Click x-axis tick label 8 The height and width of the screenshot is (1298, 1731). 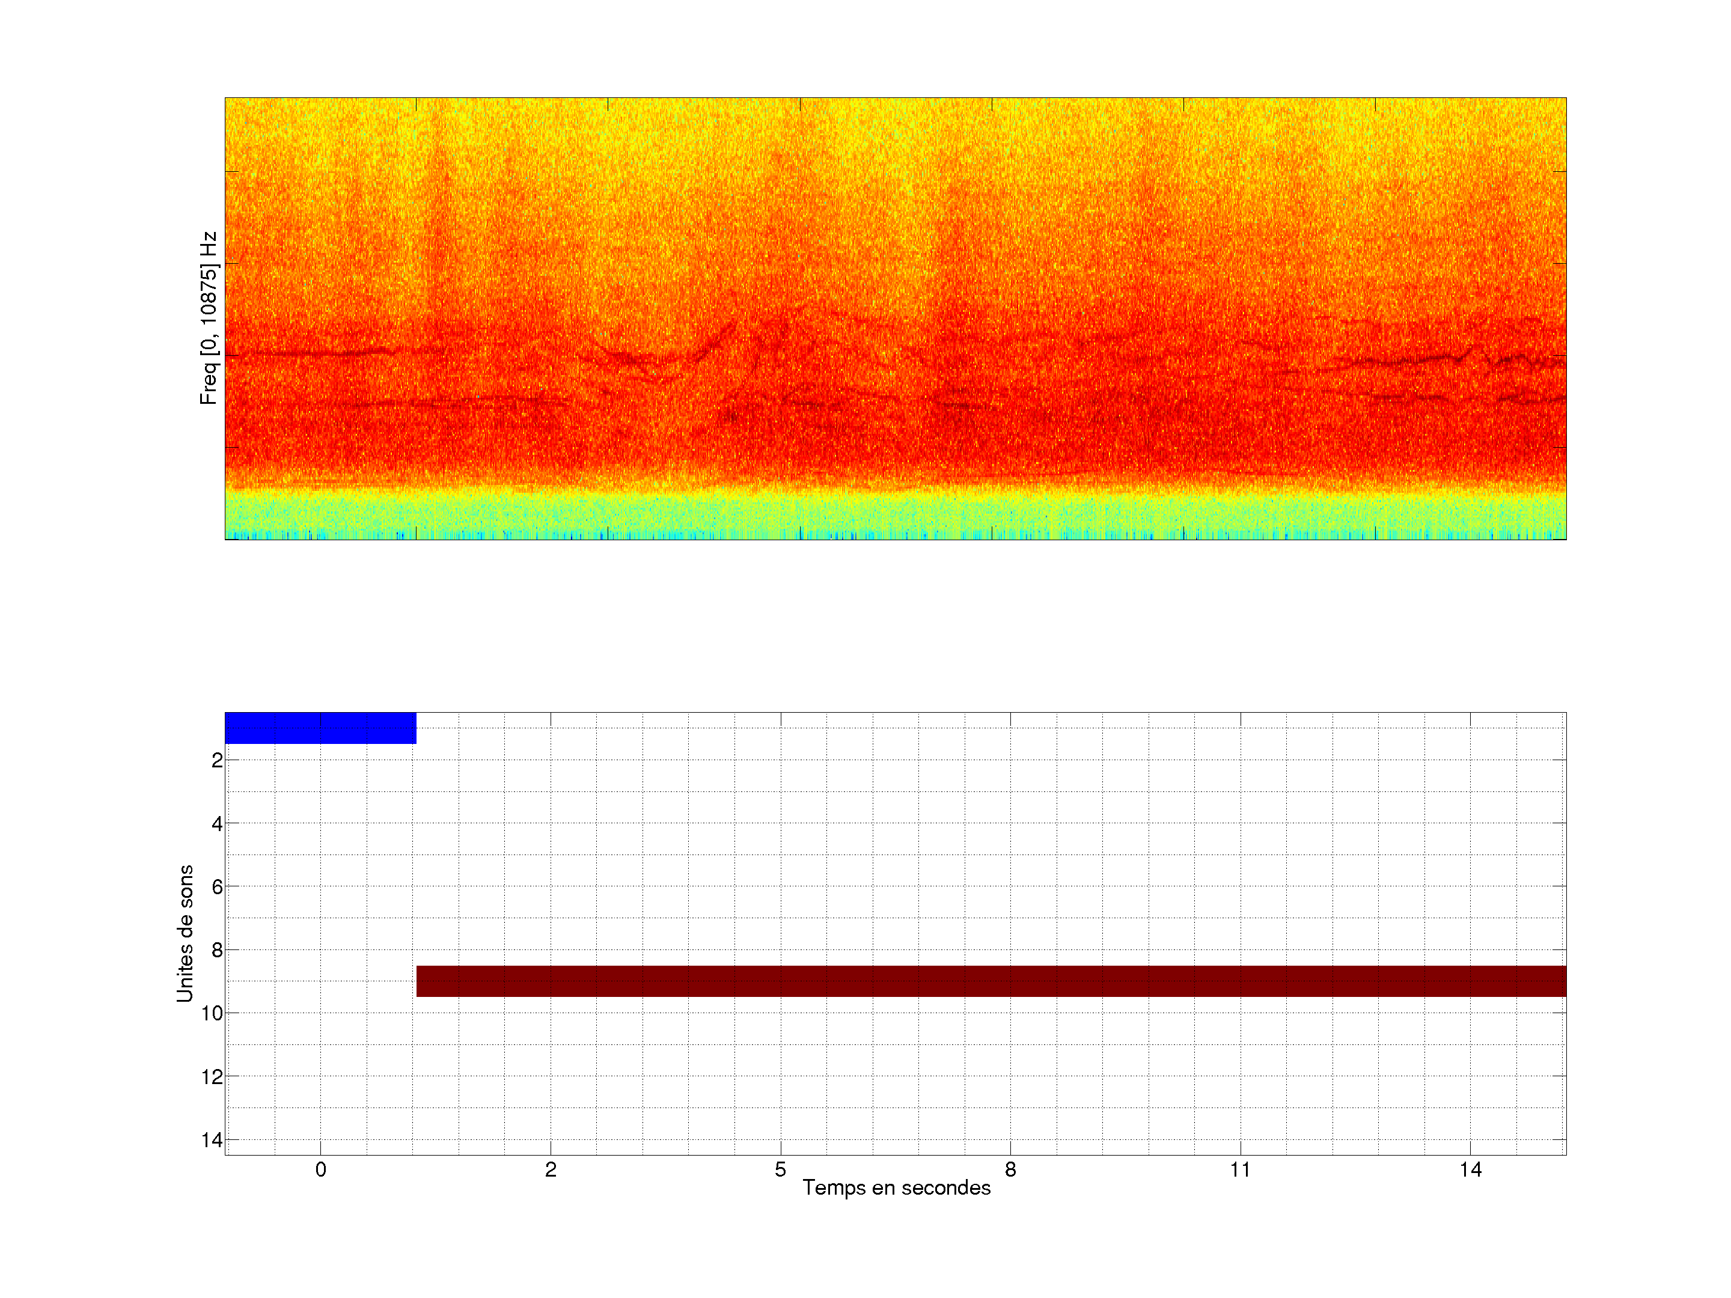[1010, 1169]
